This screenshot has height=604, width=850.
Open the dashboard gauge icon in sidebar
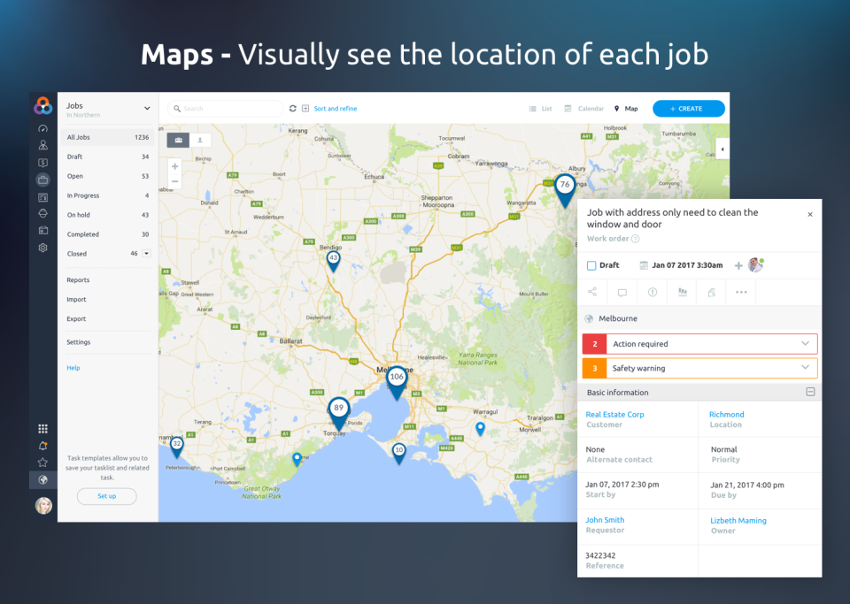click(x=42, y=128)
